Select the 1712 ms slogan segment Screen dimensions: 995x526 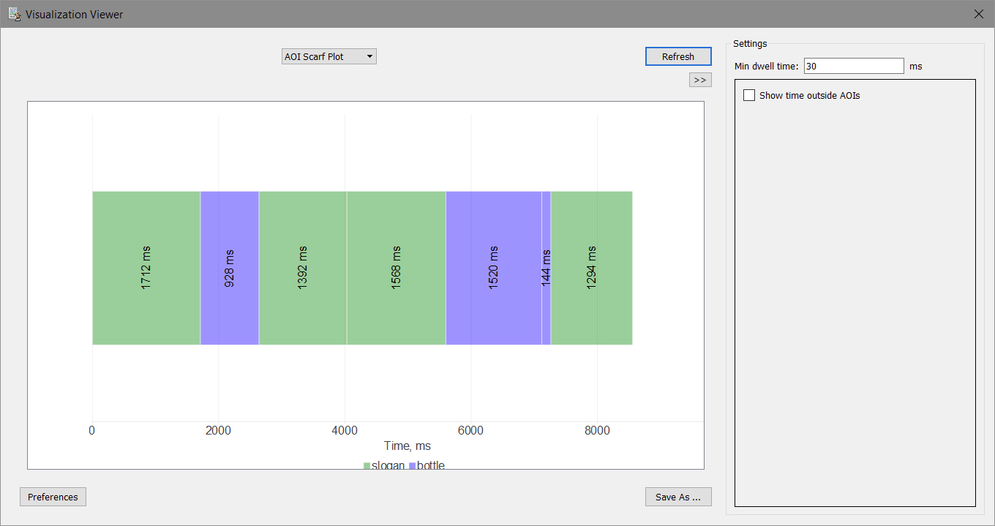146,268
